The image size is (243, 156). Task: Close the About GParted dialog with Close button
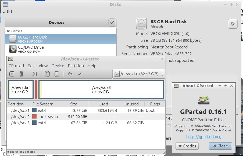pyautogui.click(x=220, y=146)
